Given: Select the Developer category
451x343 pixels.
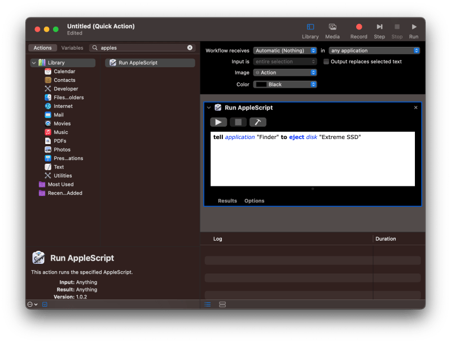Looking at the screenshot, I should click(65, 89).
